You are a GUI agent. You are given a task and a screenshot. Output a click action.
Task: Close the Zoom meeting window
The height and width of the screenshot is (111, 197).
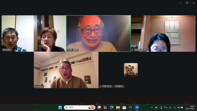tap(194, 3)
